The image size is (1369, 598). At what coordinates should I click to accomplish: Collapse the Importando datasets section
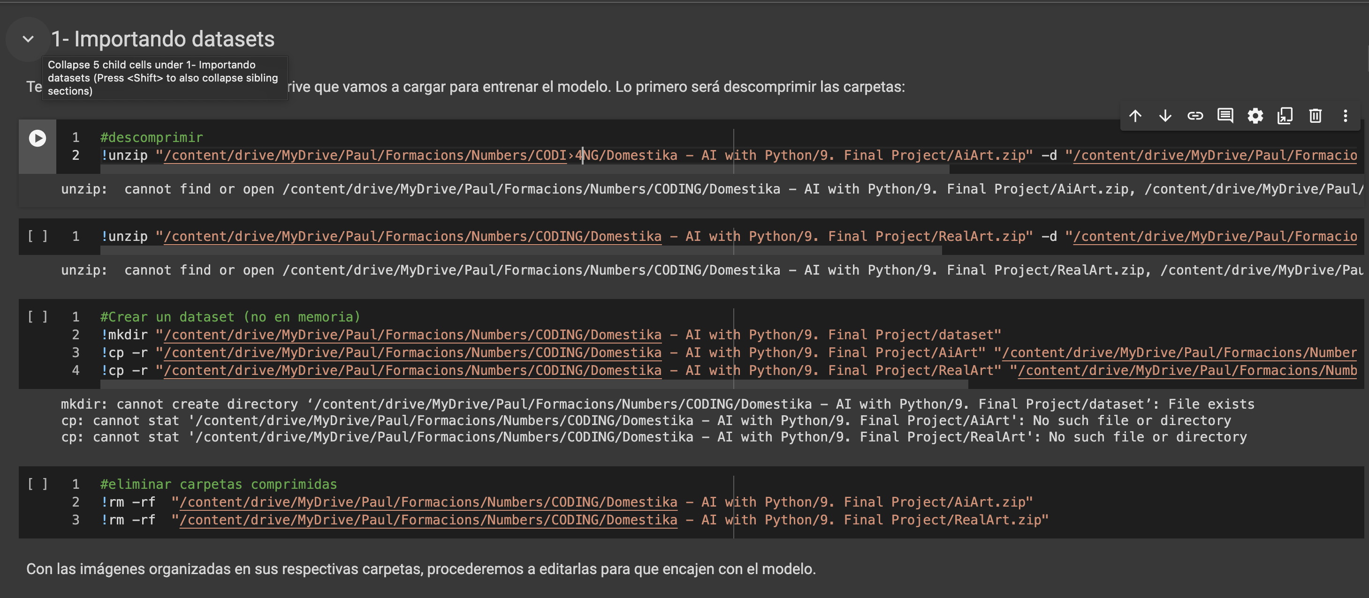[x=28, y=39]
